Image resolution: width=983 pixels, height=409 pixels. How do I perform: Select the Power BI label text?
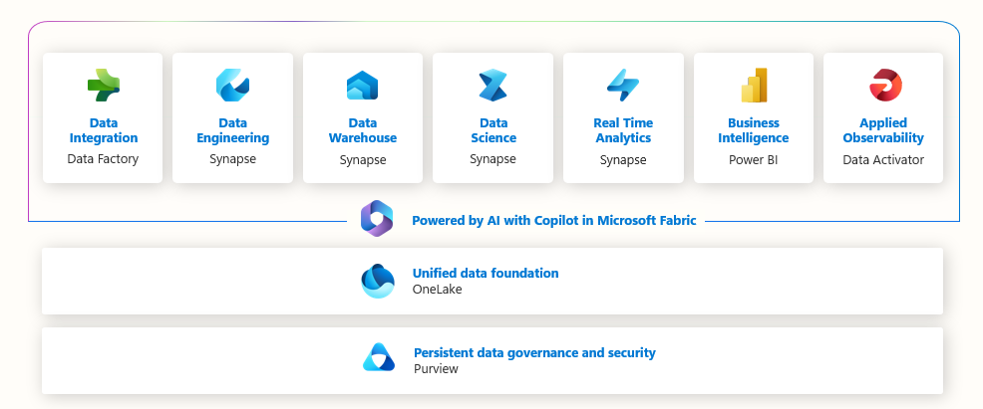(x=754, y=159)
